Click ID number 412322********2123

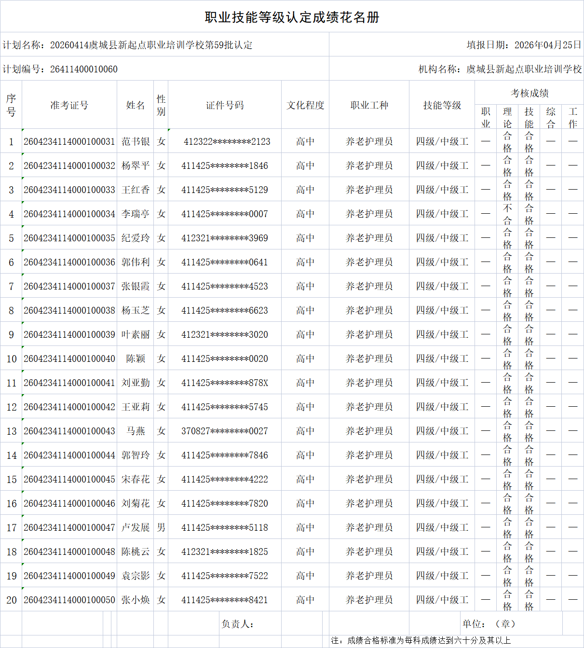(227, 141)
